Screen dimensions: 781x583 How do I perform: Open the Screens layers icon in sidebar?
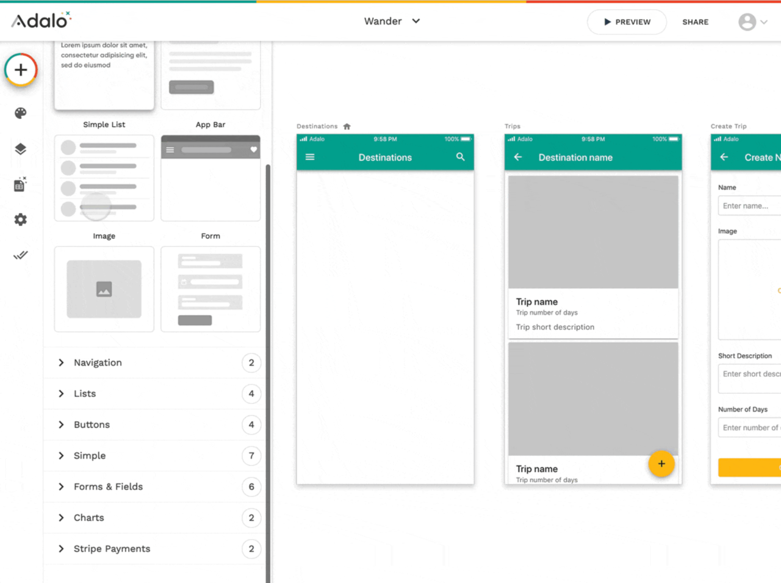tap(21, 149)
